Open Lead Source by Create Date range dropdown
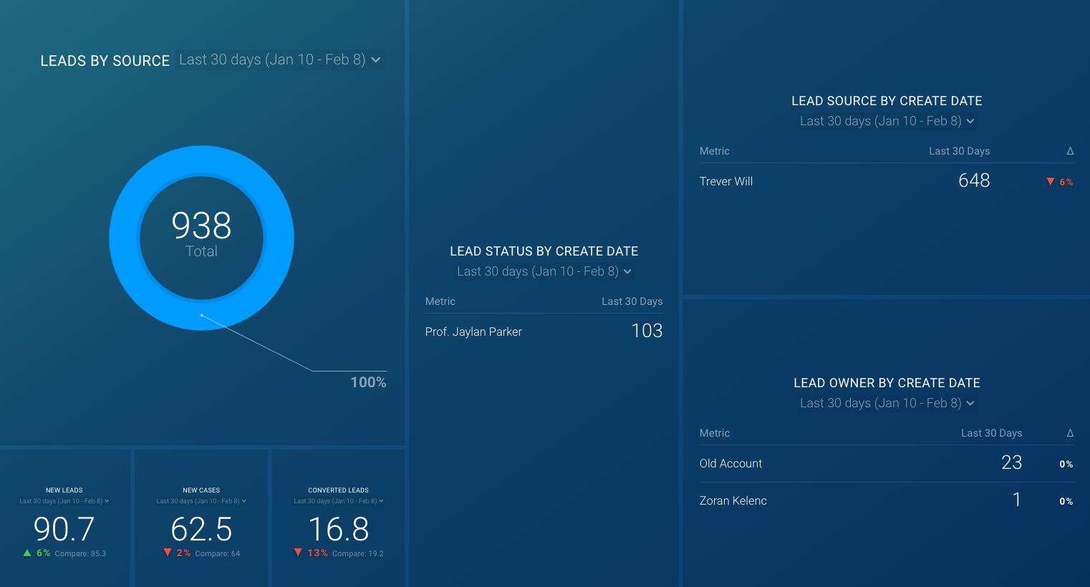Image resolution: width=1090 pixels, height=587 pixels. pos(887,122)
